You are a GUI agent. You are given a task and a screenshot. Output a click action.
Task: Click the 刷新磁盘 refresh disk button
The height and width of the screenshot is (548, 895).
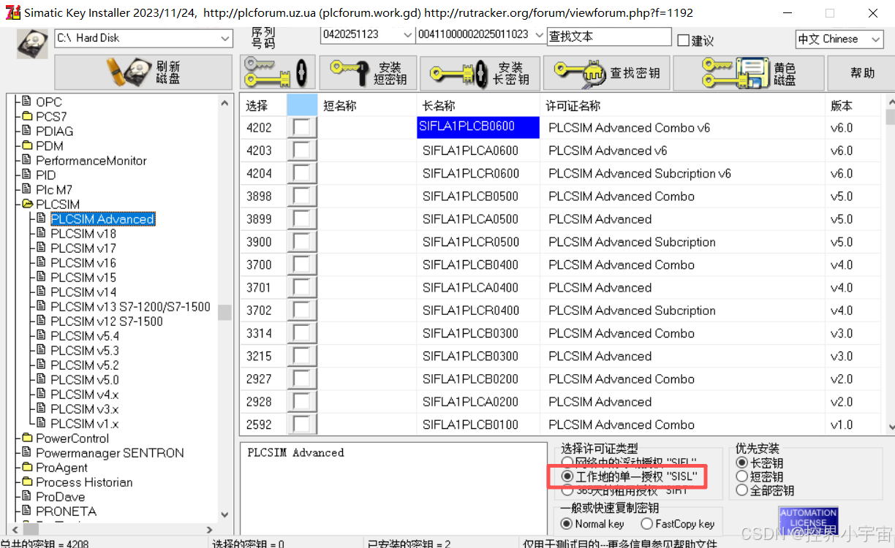point(143,72)
